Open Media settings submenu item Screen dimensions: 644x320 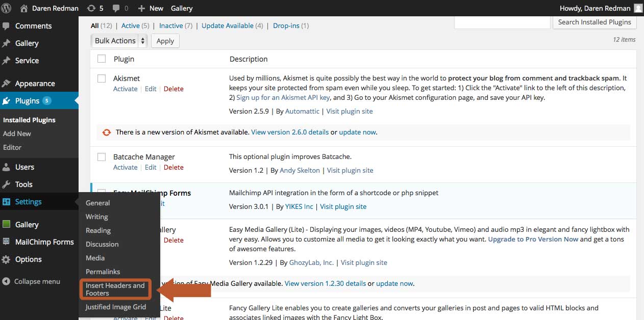95,258
